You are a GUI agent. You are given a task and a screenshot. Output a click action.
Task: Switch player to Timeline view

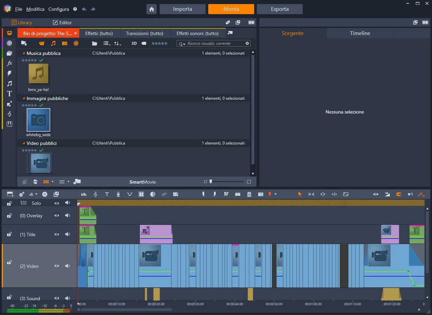click(x=360, y=33)
